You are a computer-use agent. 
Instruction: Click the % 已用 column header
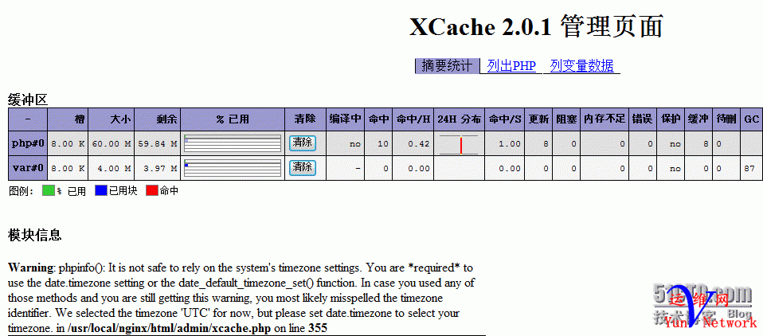(x=233, y=119)
